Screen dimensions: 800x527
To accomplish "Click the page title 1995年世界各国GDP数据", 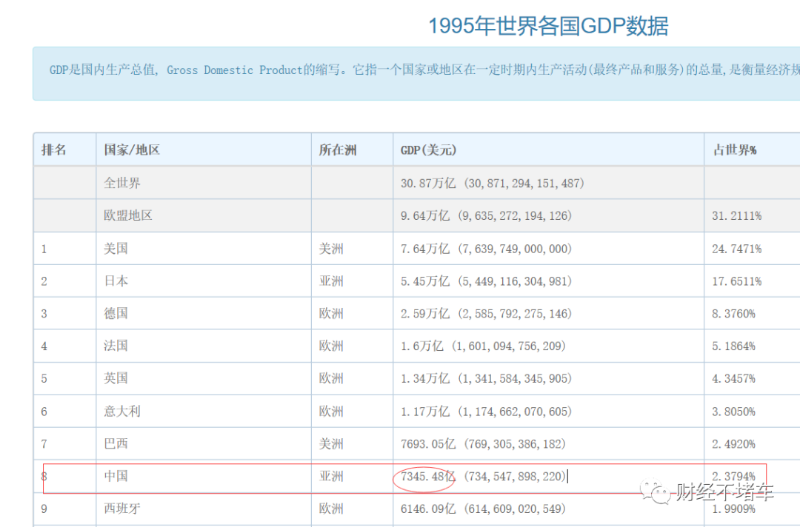I will pos(548,26).
